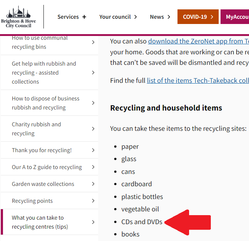Click the chevron beside News

tap(169, 17)
